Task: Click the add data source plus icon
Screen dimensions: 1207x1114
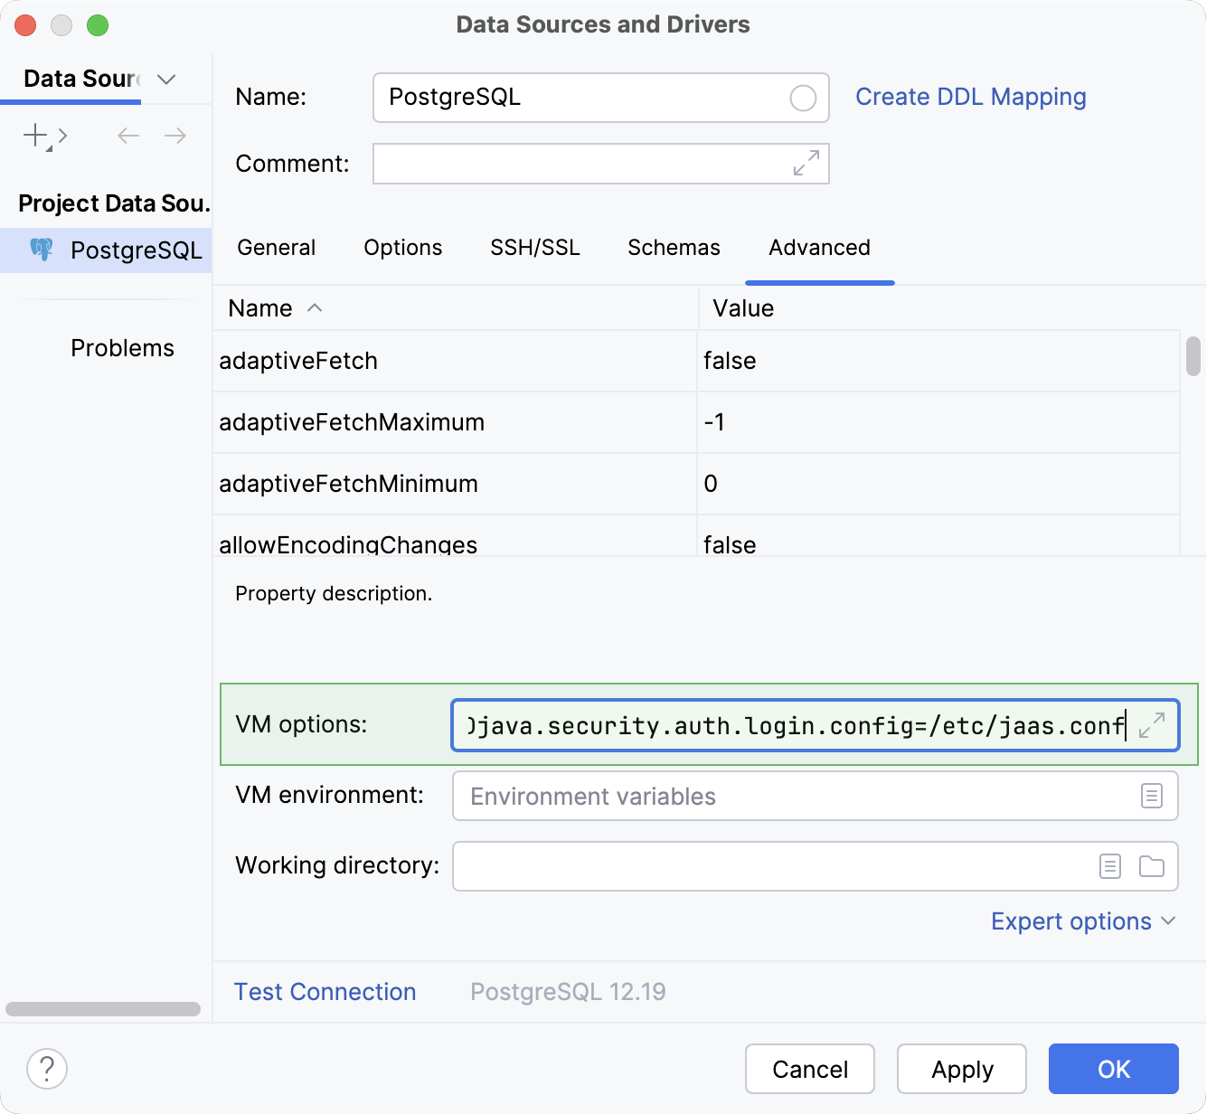Action: click(x=33, y=136)
